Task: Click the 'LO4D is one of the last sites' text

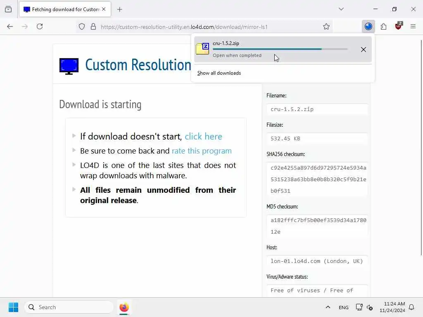Action: click(158, 170)
